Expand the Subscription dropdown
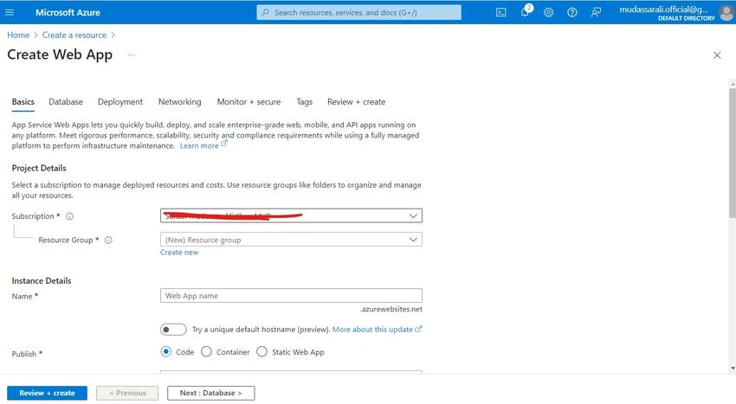The image size is (736, 404). pyautogui.click(x=291, y=216)
